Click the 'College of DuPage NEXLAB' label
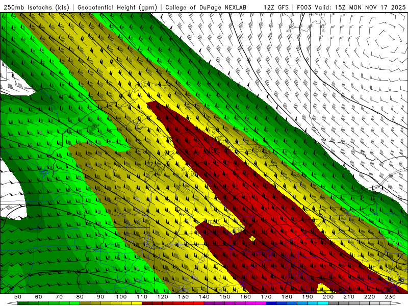Viewport: 408px width, 306px height. tap(206, 7)
